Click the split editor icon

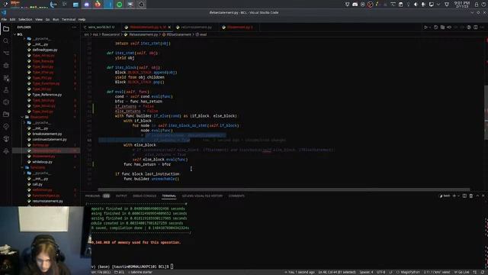click(x=476, y=27)
